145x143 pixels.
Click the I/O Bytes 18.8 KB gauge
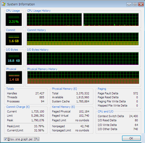[x=14, y=59]
